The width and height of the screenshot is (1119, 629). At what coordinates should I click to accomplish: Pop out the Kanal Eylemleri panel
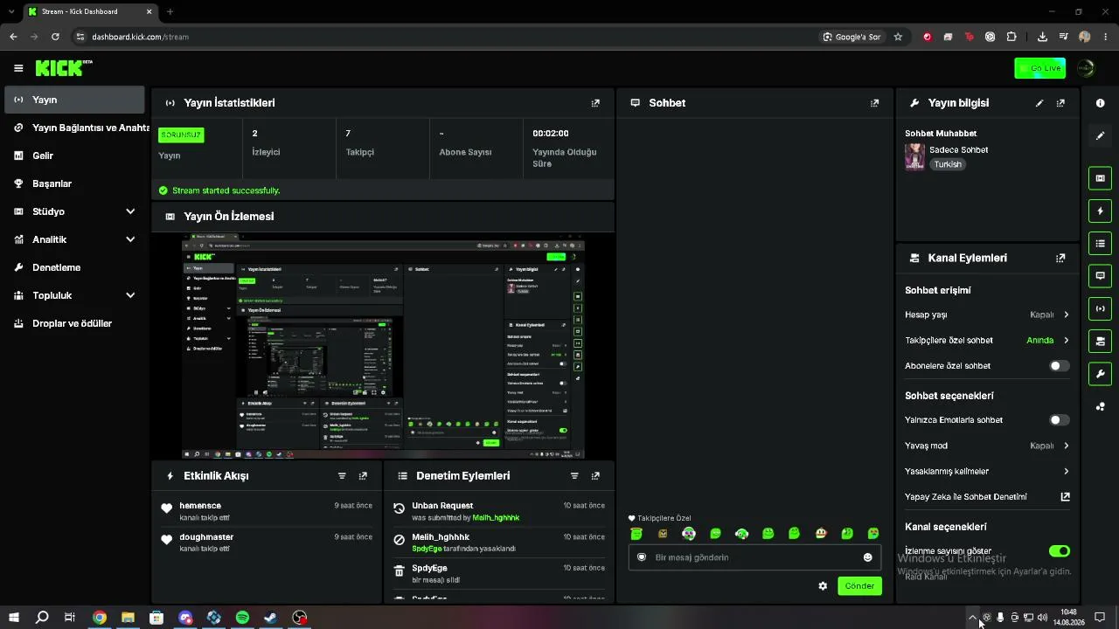1060,259
